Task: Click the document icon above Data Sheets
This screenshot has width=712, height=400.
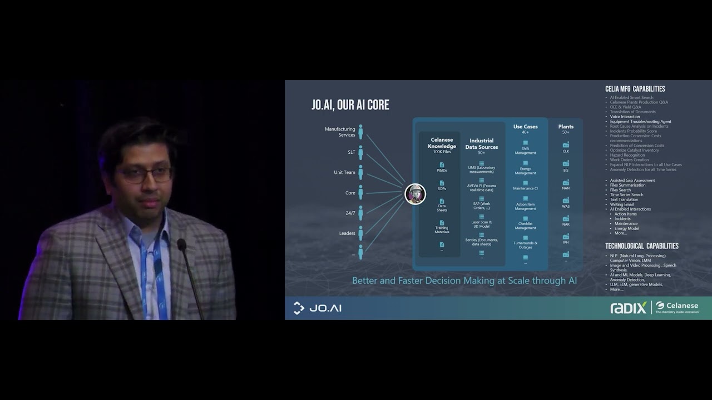Action: click(442, 201)
